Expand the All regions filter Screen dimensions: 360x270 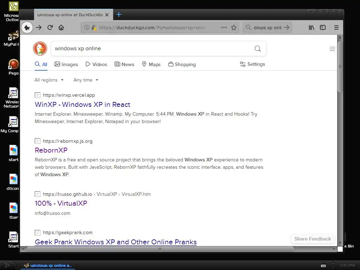click(x=49, y=80)
